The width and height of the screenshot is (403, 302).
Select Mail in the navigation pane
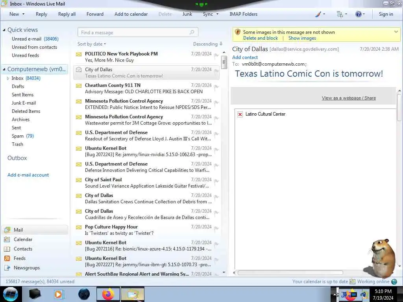tap(35, 230)
